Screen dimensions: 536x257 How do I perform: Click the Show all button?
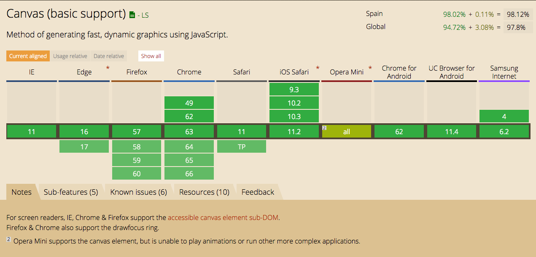pos(151,56)
